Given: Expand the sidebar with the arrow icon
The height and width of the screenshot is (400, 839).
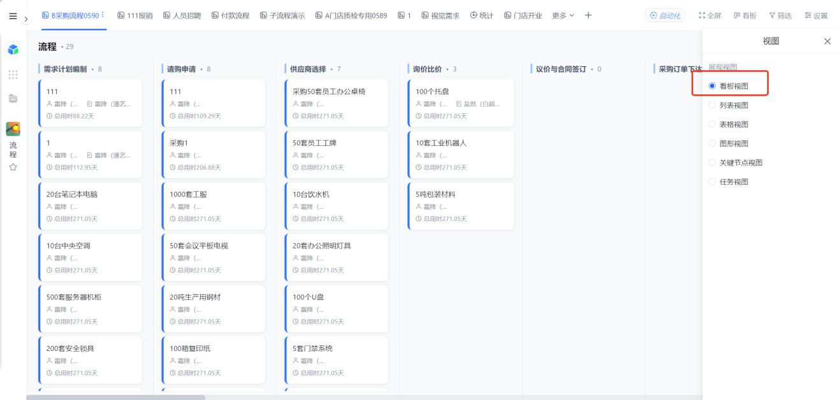Looking at the screenshot, I should pyautogui.click(x=26, y=19).
